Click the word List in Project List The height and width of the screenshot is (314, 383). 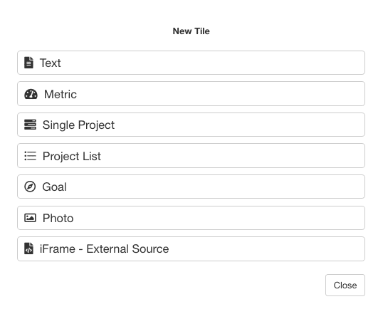tap(92, 156)
